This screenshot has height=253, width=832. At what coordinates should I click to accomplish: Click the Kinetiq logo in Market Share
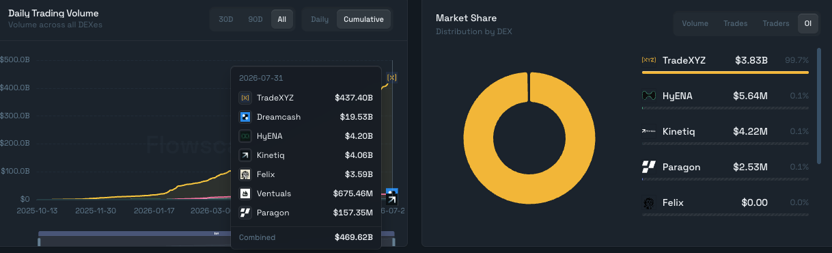(x=649, y=131)
